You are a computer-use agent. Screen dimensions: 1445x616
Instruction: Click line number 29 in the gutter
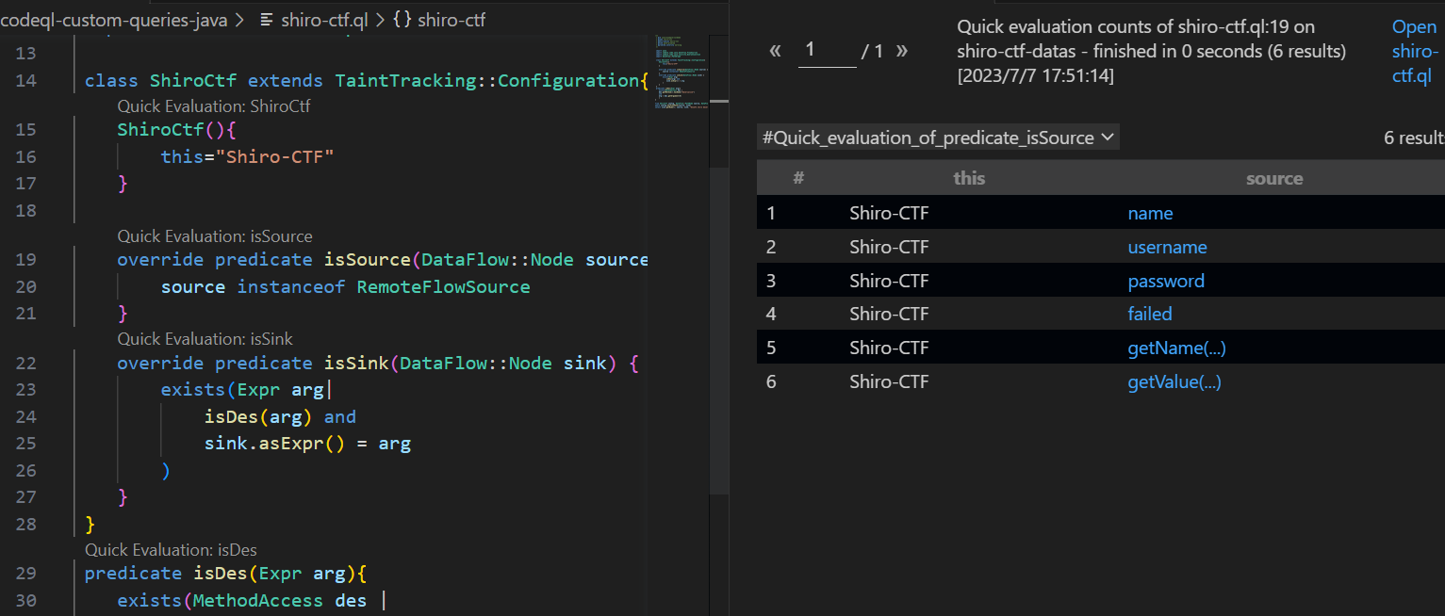point(26,573)
